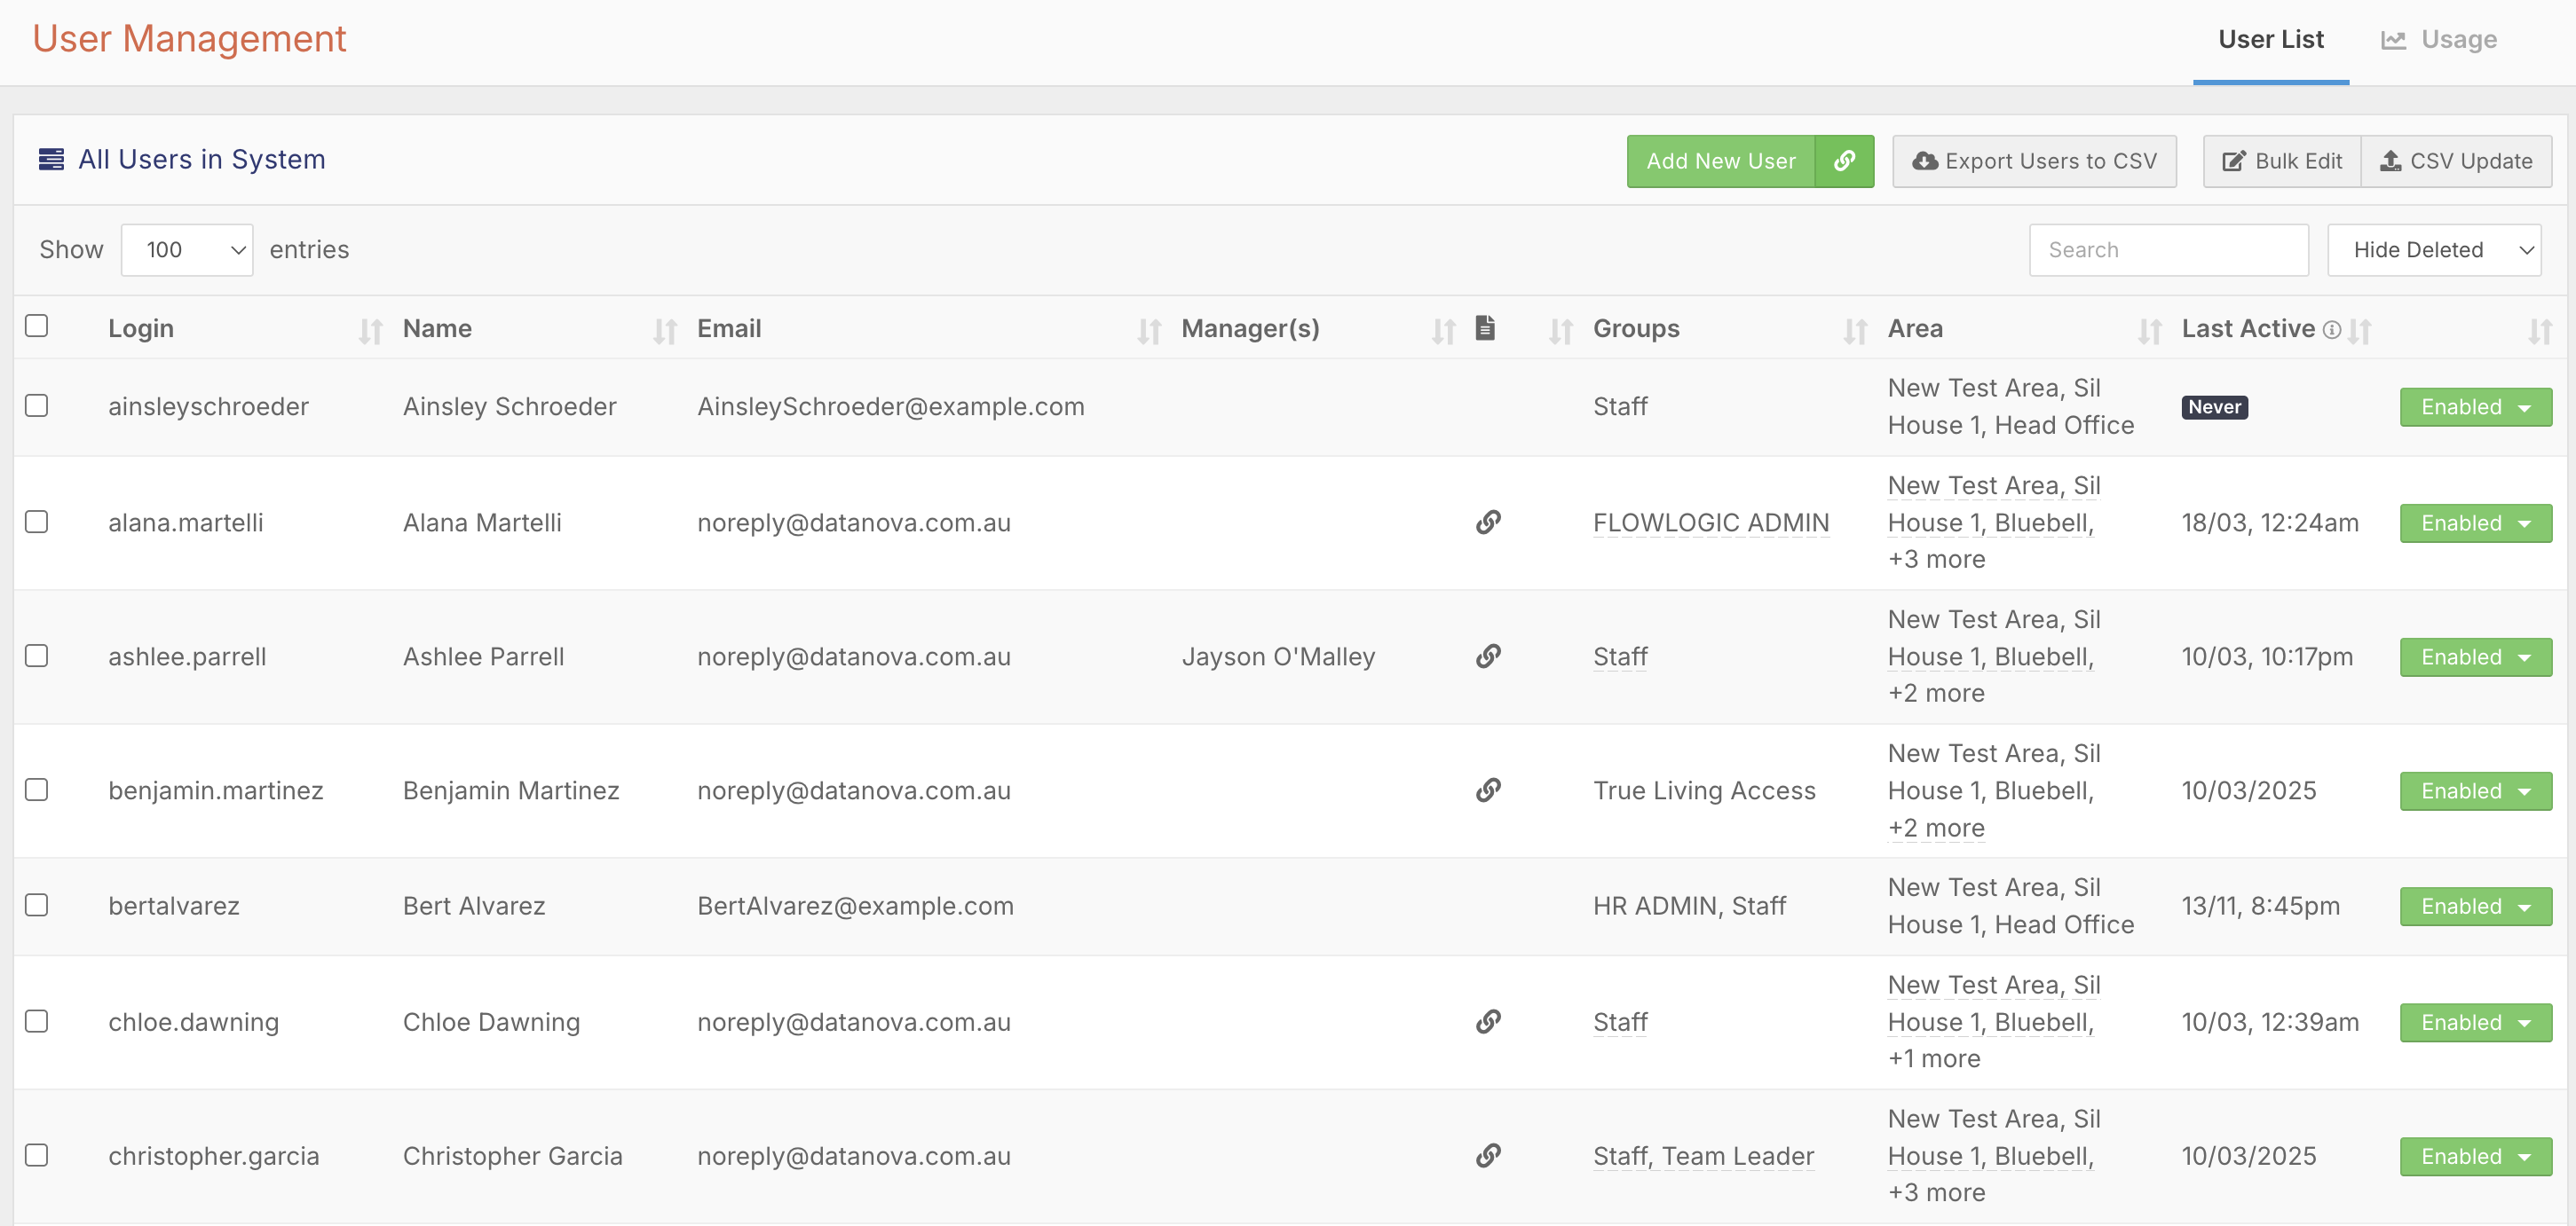
Task: Click Export Users to CSV button
Action: 2034,161
